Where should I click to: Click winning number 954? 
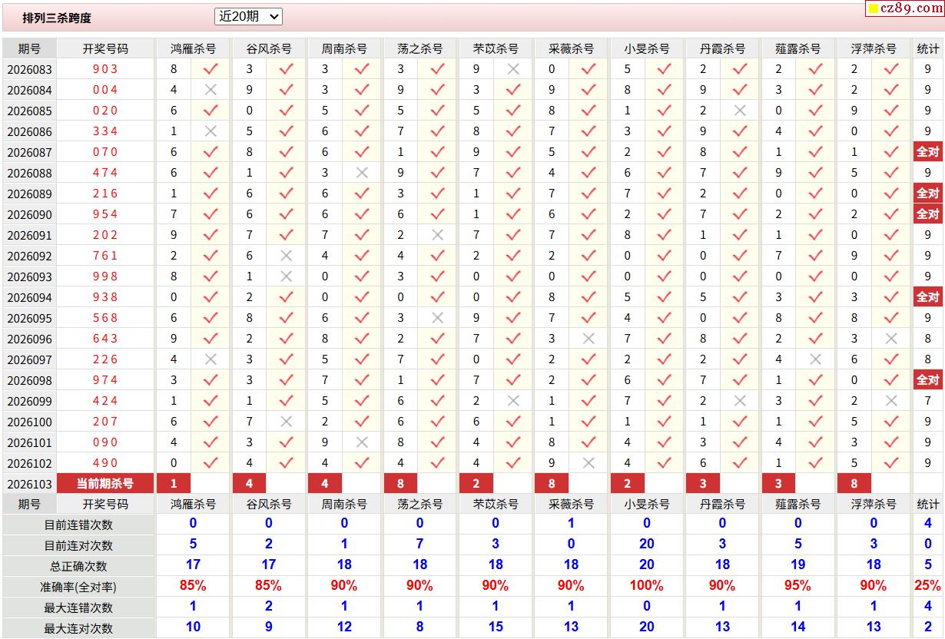[x=105, y=214]
